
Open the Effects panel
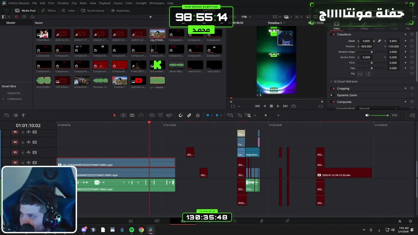[x=48, y=10]
